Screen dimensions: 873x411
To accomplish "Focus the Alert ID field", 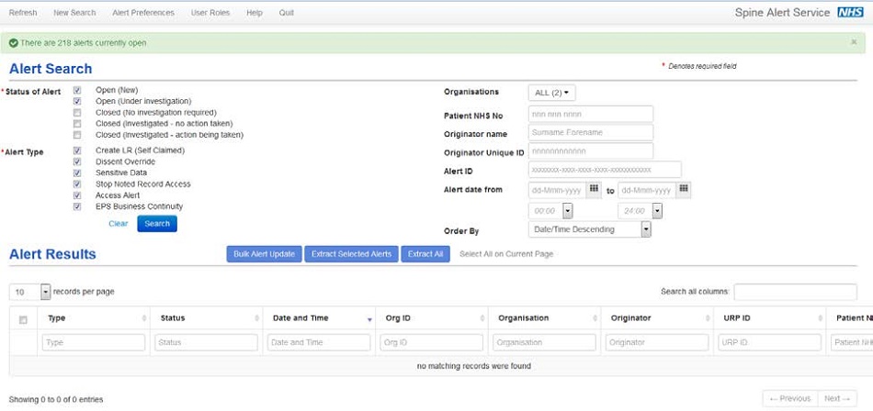I will (605, 170).
